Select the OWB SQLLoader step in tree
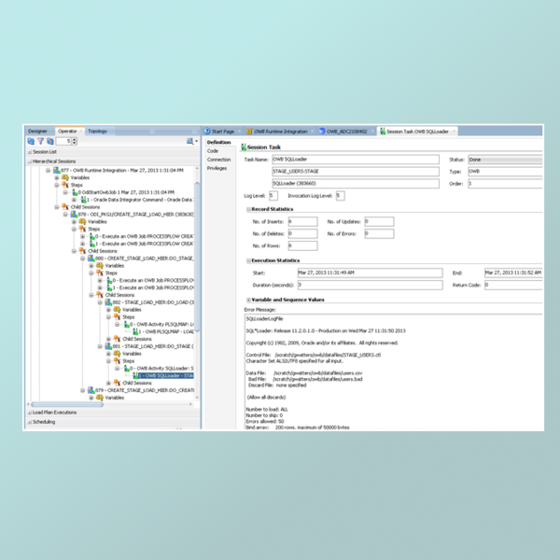This screenshot has height=560, width=560. 166,375
